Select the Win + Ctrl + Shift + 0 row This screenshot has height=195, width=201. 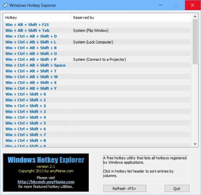pos(97,94)
